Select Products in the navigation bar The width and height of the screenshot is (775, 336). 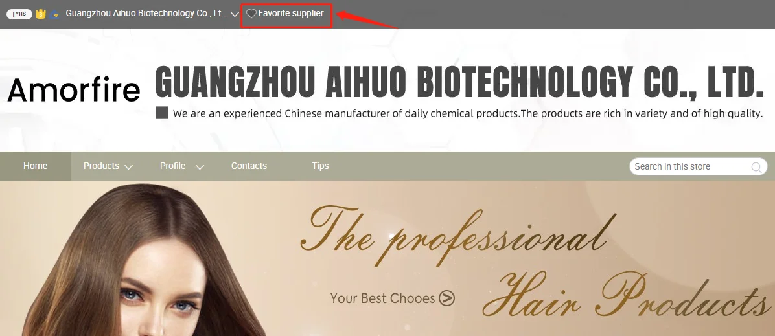point(101,166)
